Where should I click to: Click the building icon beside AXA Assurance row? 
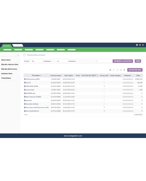pos(25,79)
